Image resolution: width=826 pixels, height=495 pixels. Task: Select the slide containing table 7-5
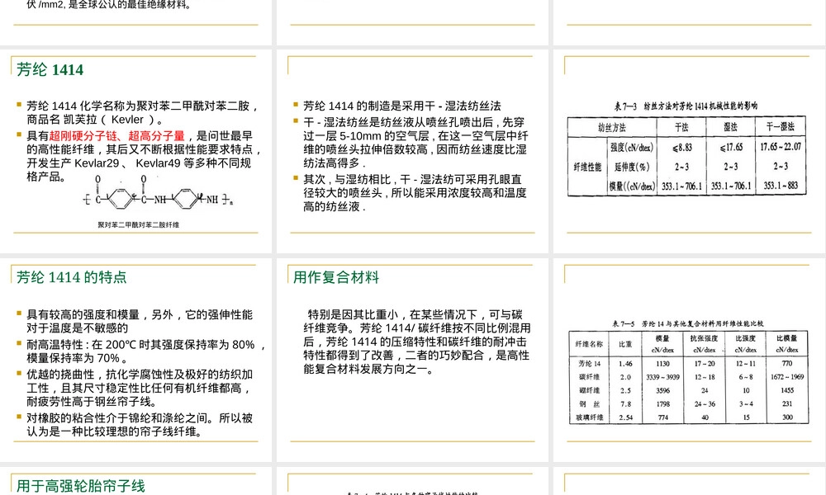[689, 360]
